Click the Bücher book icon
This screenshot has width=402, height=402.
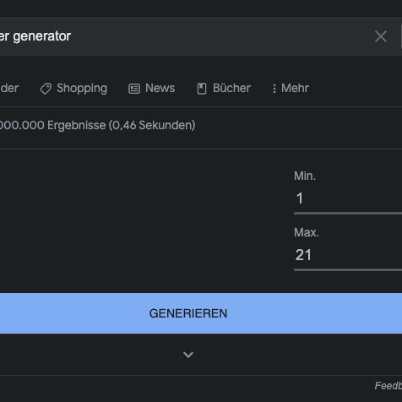(x=202, y=89)
